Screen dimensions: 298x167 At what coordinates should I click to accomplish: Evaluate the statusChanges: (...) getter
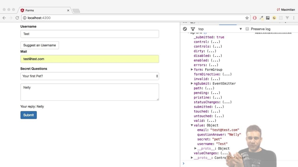point(227,102)
